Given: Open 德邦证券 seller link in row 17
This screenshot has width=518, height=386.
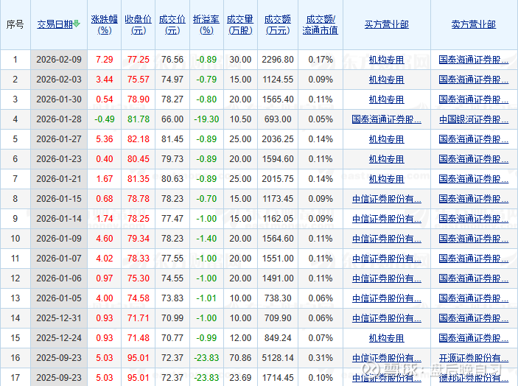Looking at the screenshot, I should (x=473, y=378).
